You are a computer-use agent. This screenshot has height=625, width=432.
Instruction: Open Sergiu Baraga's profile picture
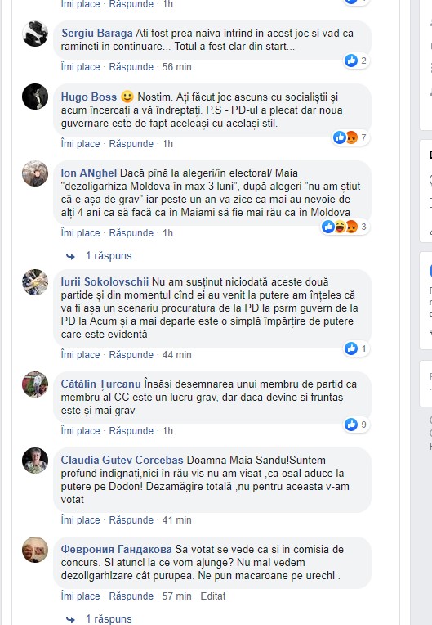coord(35,34)
